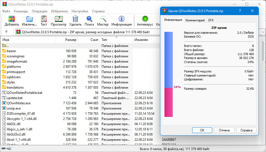Go up one folder level arrow

pyautogui.click(x=6, y=32)
